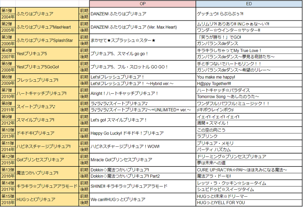Viewport: 303px width, 207px height.
Task: Click the series title スマイルプリキュア!
Action: coord(47,120)
